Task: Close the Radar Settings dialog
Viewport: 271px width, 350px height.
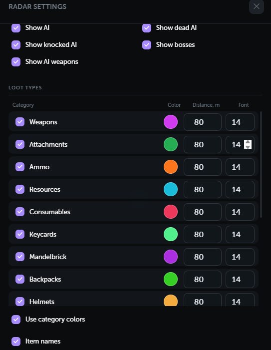Action: 257,6
